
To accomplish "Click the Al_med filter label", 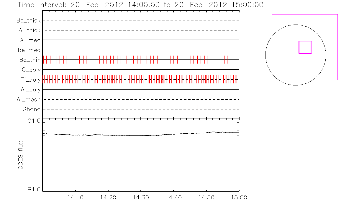I will (x=30, y=40).
